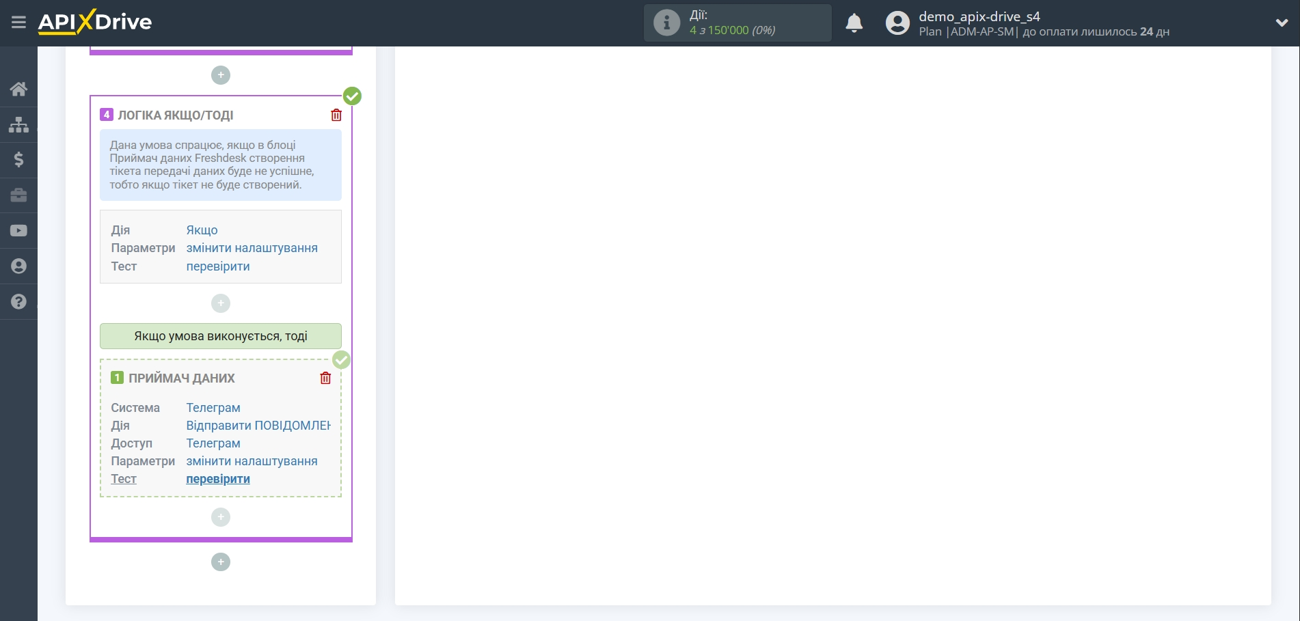Click the ApiX-Drive logo
The width and height of the screenshot is (1300, 621).
click(x=95, y=22)
